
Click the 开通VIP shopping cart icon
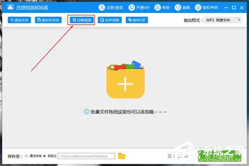coord(131,7)
